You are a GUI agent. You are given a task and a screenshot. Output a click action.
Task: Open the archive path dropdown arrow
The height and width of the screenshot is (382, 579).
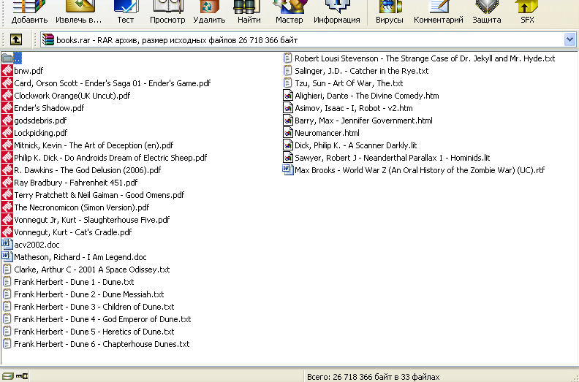pyautogui.click(x=569, y=39)
